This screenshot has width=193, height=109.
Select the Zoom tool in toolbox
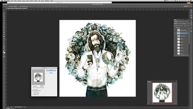coord(4,49)
